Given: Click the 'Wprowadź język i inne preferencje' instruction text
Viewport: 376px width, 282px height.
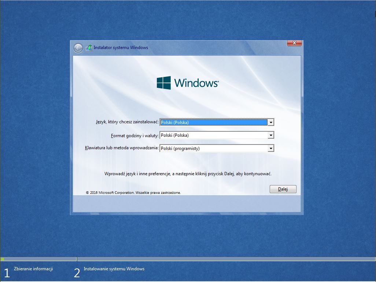Looking at the screenshot, I should pyautogui.click(x=188, y=174).
